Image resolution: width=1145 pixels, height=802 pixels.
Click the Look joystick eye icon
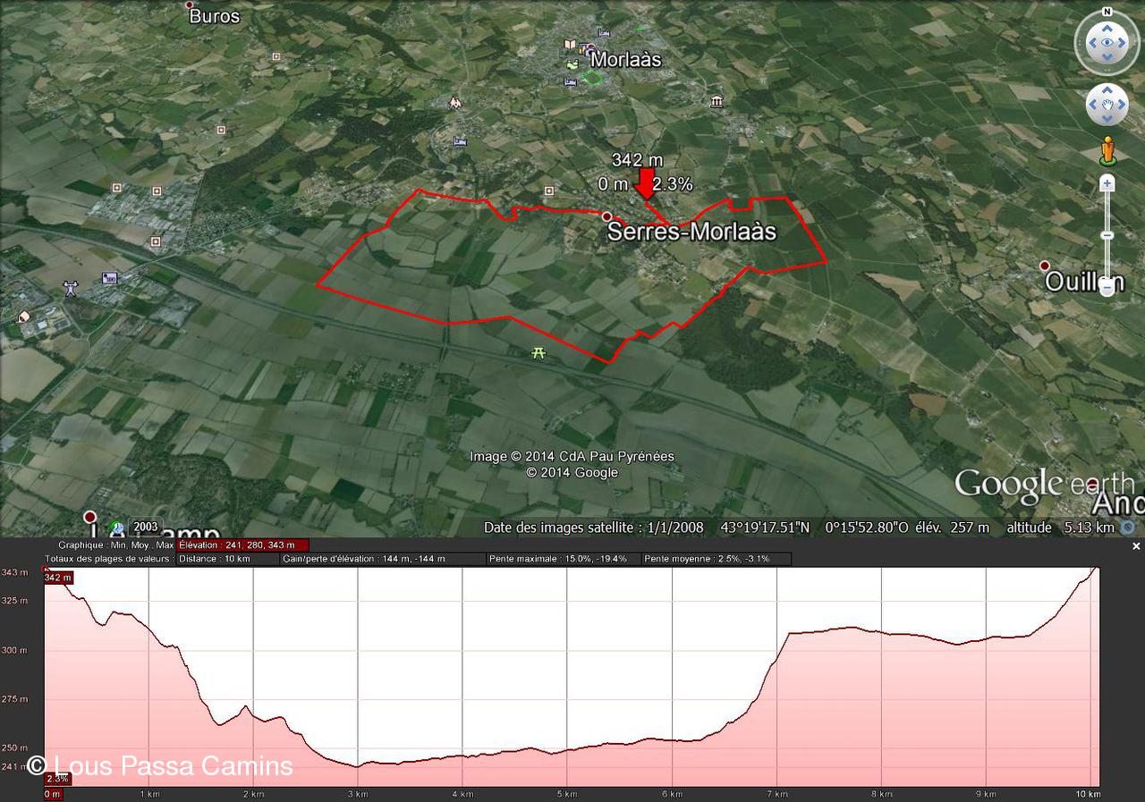1107,42
